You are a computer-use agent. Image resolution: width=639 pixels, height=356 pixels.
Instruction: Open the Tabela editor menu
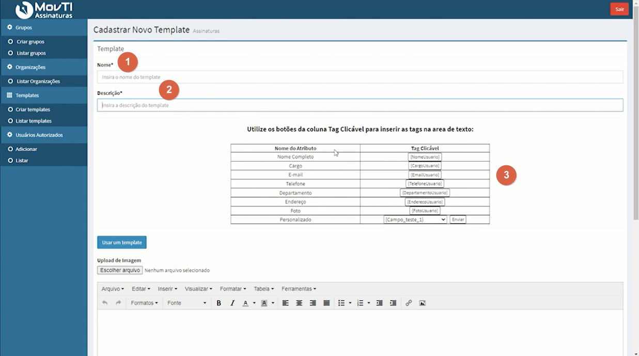pos(263,289)
